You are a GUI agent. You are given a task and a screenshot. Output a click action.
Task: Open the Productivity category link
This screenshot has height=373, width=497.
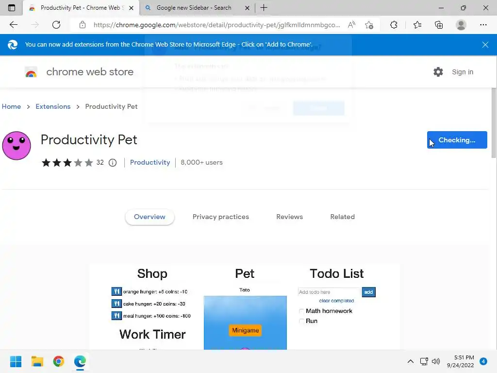click(x=150, y=162)
